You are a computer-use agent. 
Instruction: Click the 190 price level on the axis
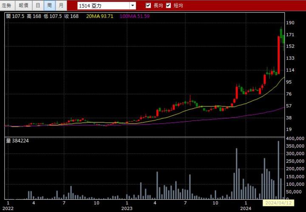tap(290, 22)
